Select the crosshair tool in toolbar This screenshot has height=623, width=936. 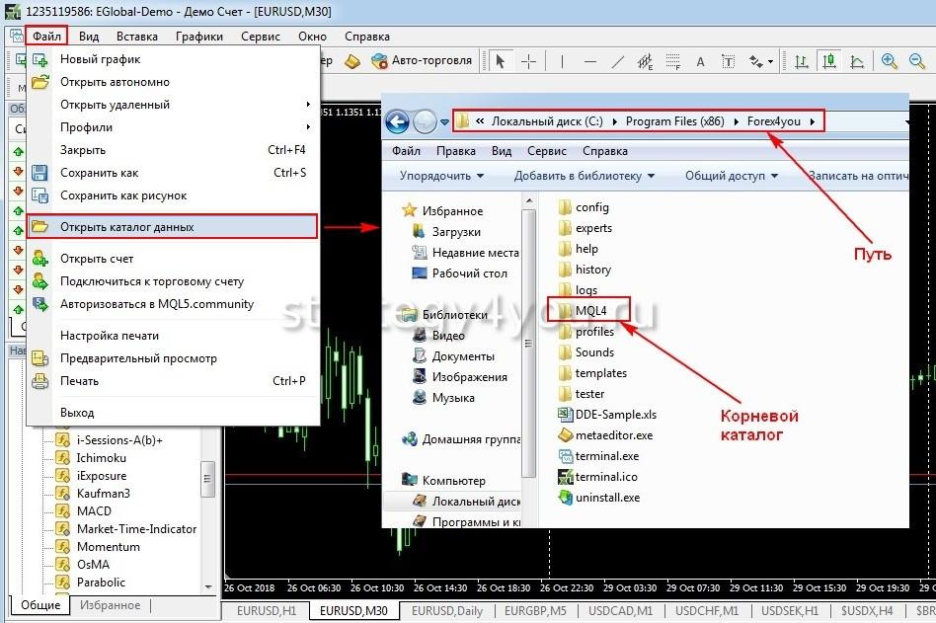click(x=529, y=61)
